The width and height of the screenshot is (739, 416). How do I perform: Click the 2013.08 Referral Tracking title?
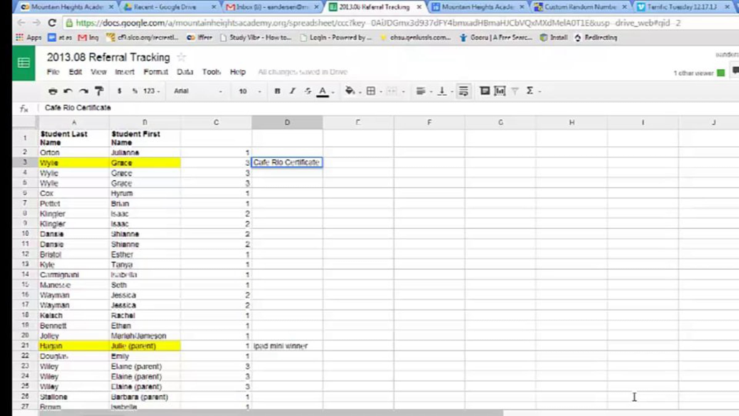[108, 57]
